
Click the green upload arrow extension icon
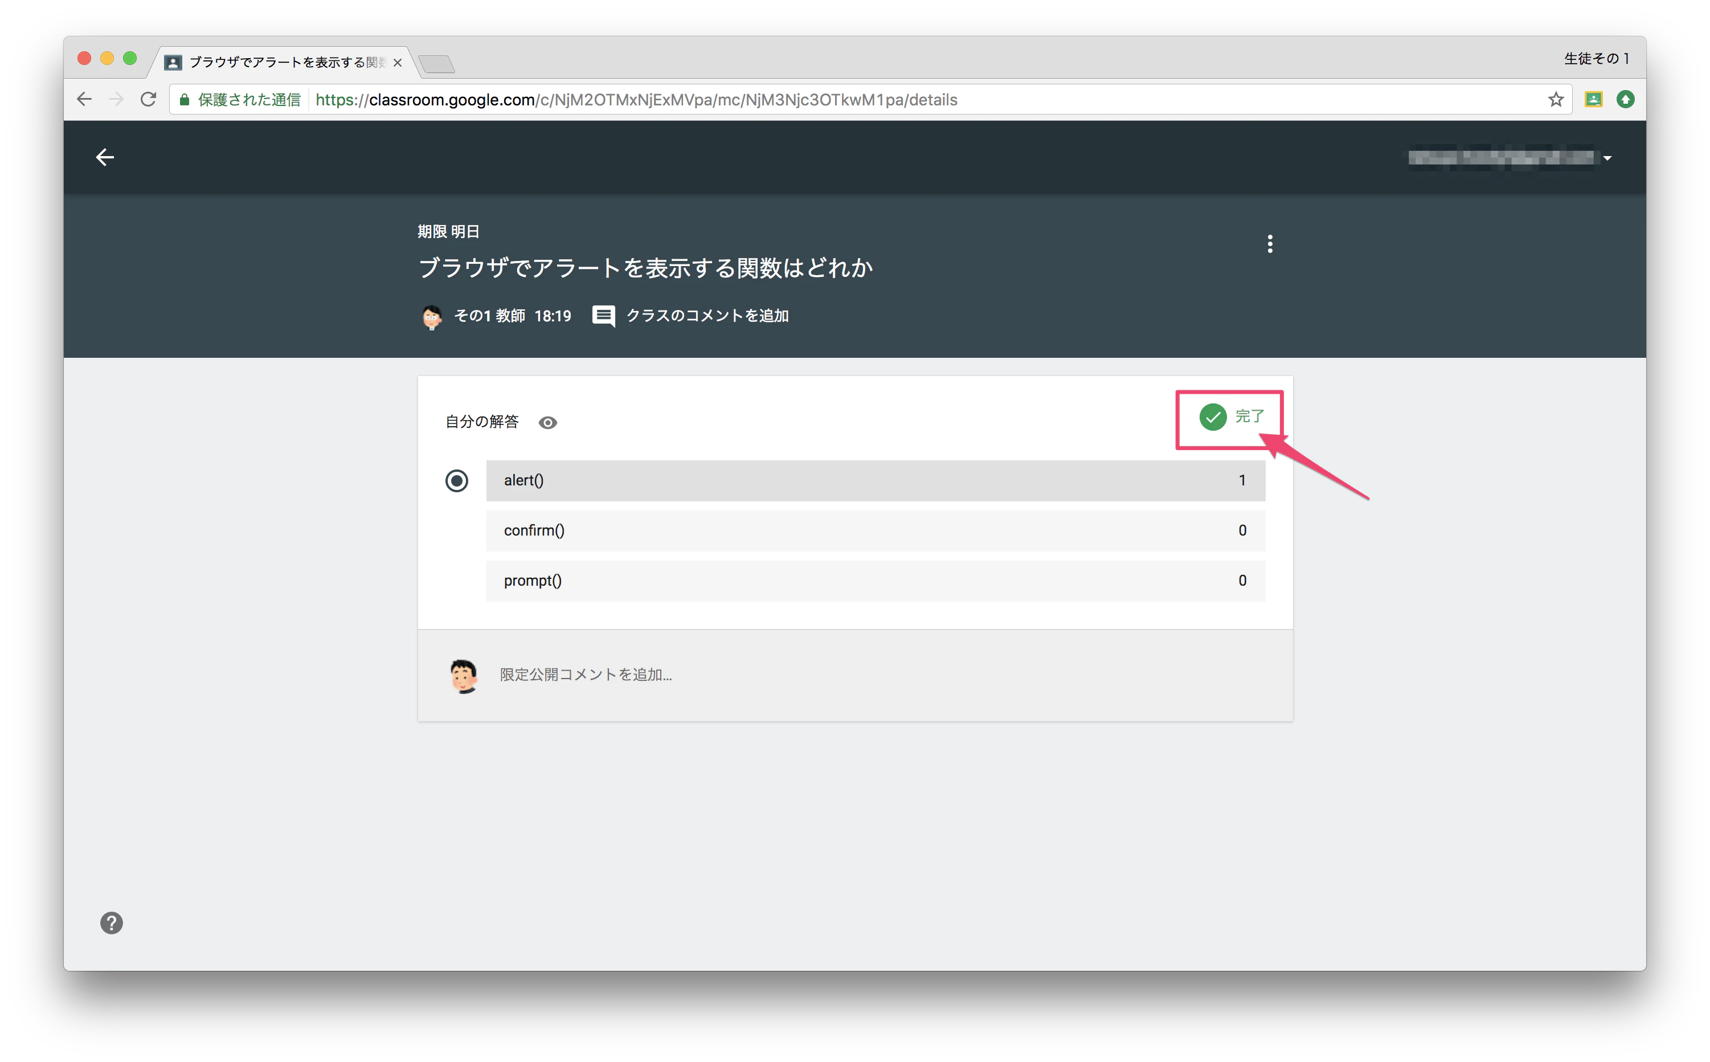coord(1625,100)
